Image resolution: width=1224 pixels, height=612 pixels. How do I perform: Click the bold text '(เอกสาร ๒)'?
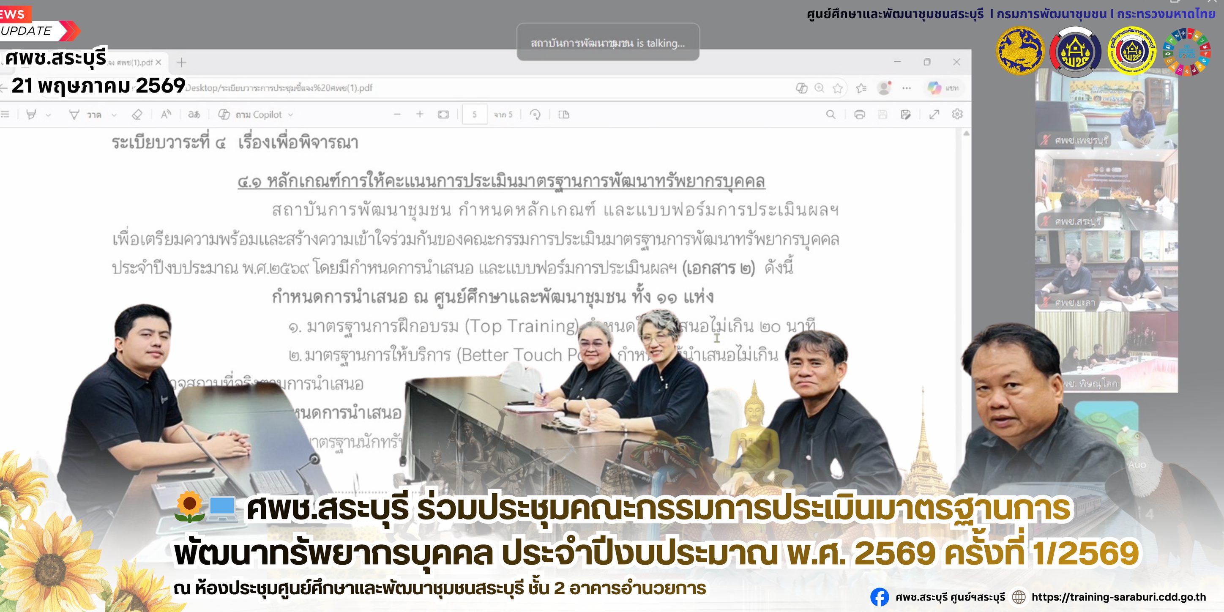point(719,268)
